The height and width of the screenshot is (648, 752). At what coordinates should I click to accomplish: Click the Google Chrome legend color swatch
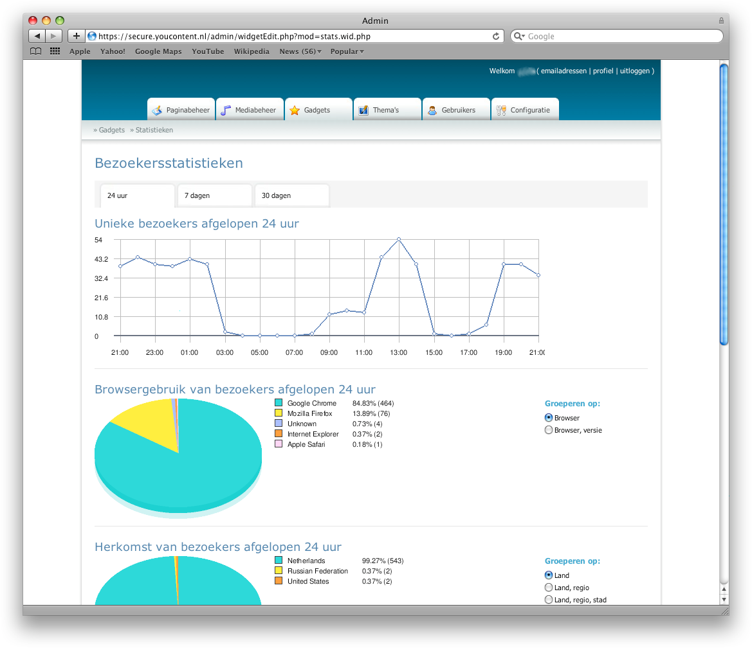(279, 403)
